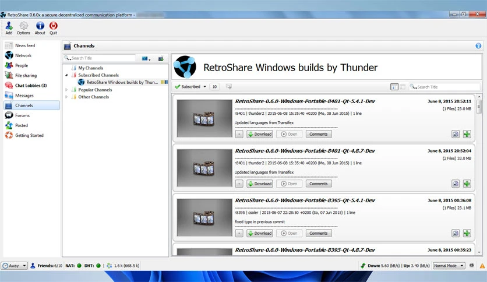Click thumbnail of 8395-Qt-5.4.1-Dev post
The image size is (487, 282).
click(204, 217)
